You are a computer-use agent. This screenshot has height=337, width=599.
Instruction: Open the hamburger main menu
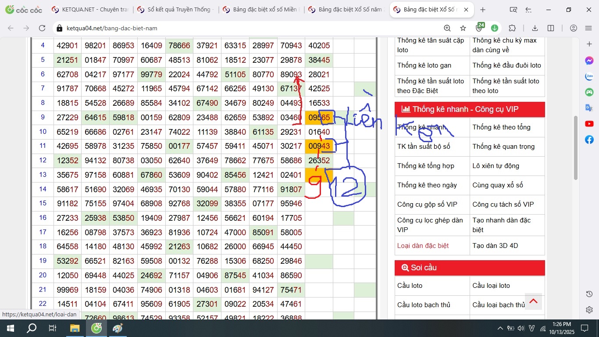pos(588,28)
